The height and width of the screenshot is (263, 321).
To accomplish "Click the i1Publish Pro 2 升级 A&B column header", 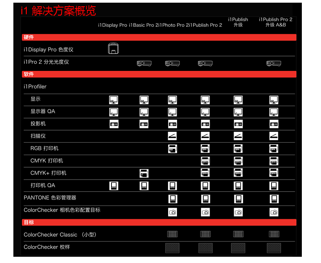I will click(276, 22).
